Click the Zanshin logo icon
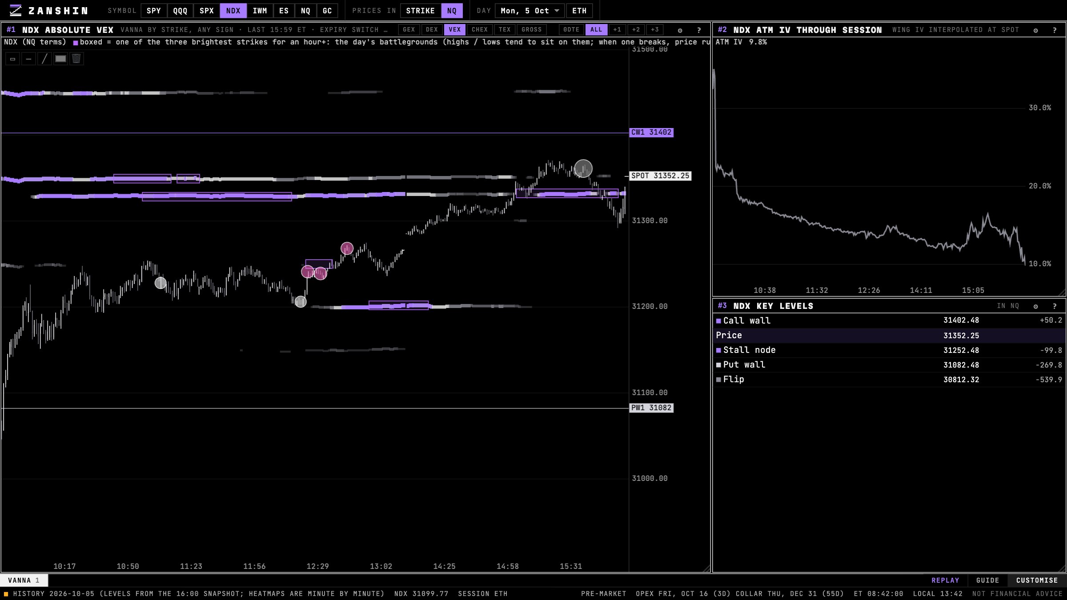The width and height of the screenshot is (1067, 600). click(x=16, y=10)
